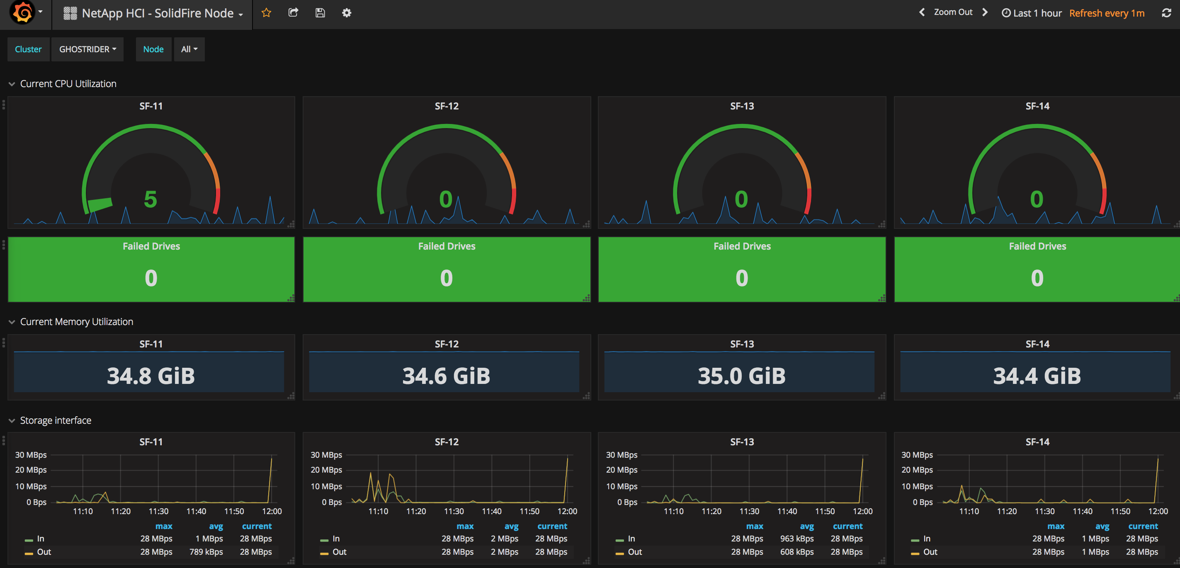1180x568 pixels.
Task: Toggle the In series in SF-14 legend
Action: click(x=927, y=539)
